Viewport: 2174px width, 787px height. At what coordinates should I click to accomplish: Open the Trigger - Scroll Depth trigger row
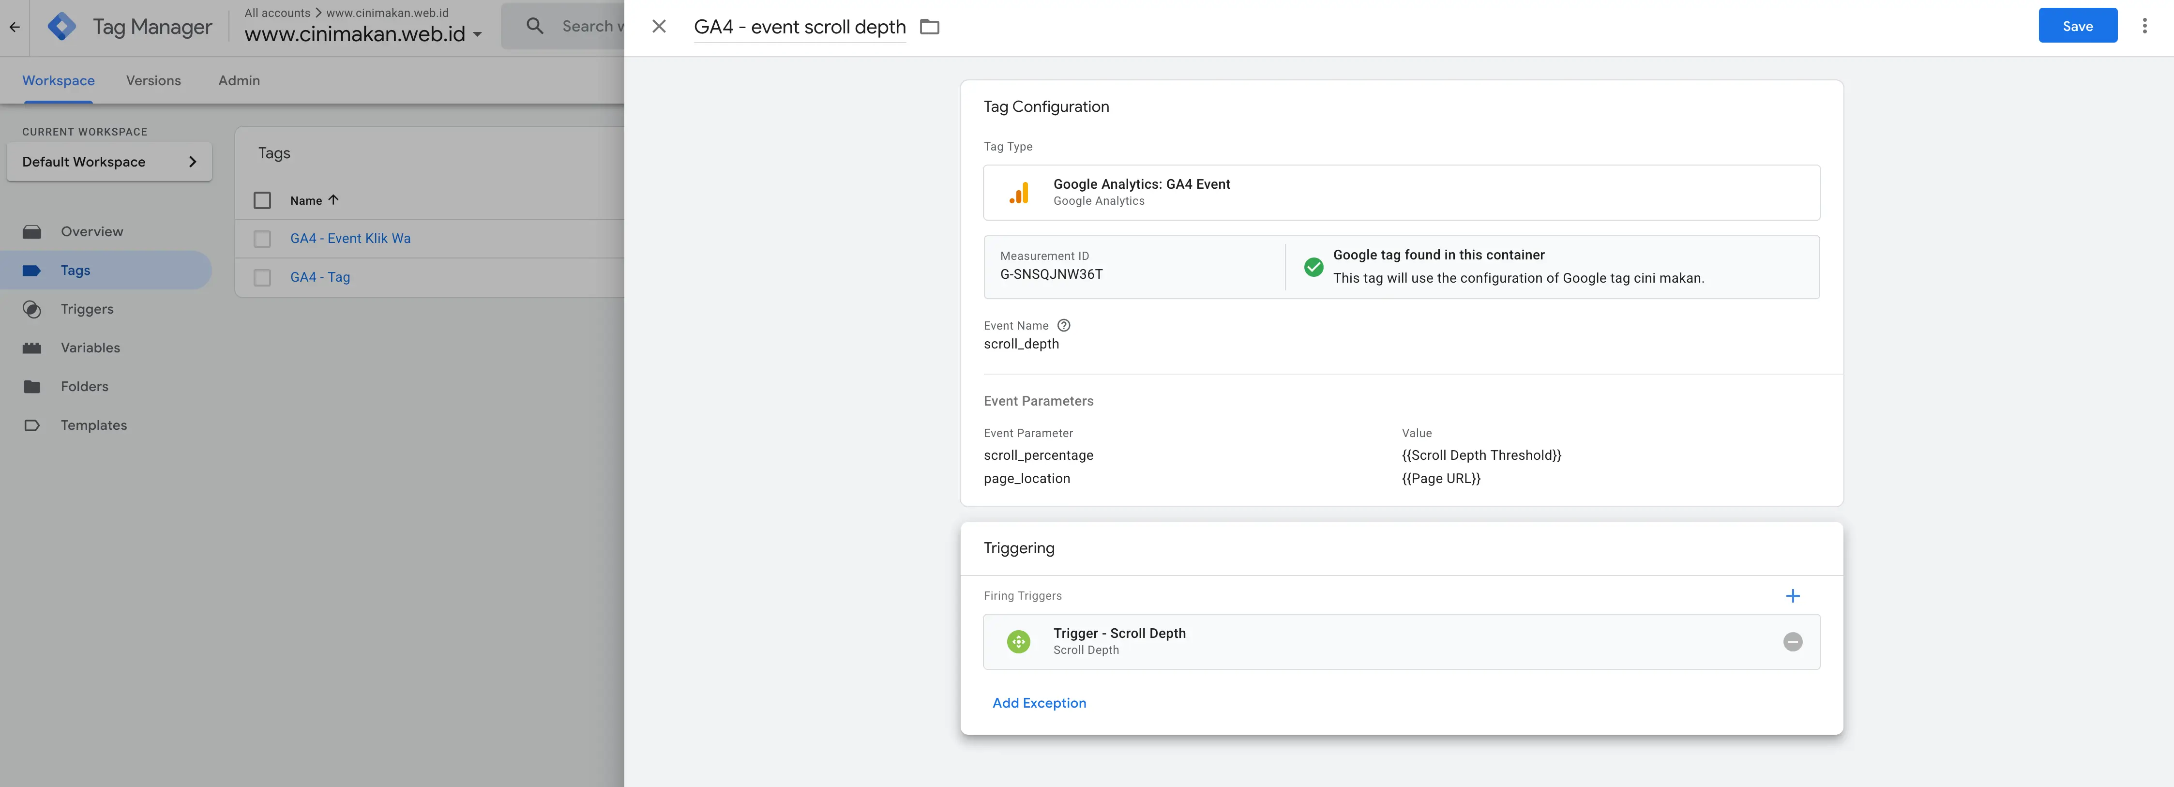coord(1401,642)
